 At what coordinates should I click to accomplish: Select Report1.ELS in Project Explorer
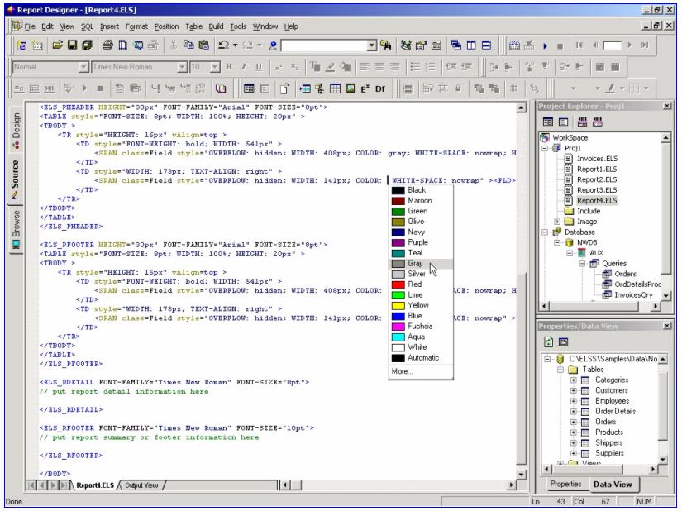[597, 170]
